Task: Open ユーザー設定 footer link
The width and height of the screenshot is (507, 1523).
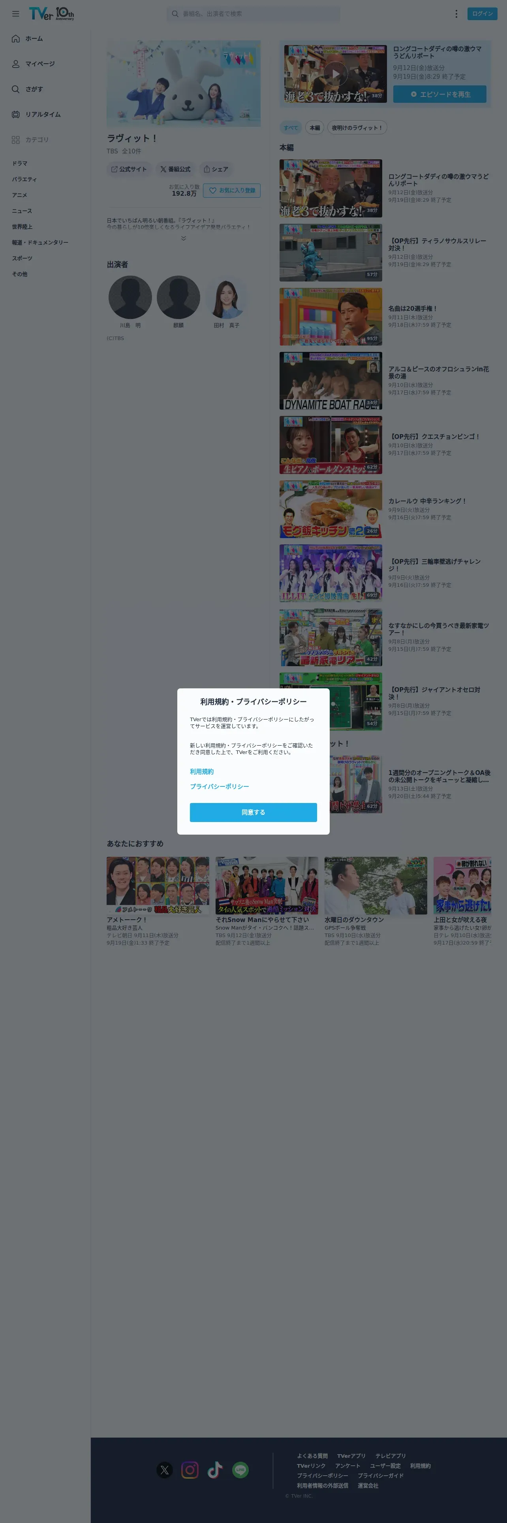Action: (x=385, y=1466)
